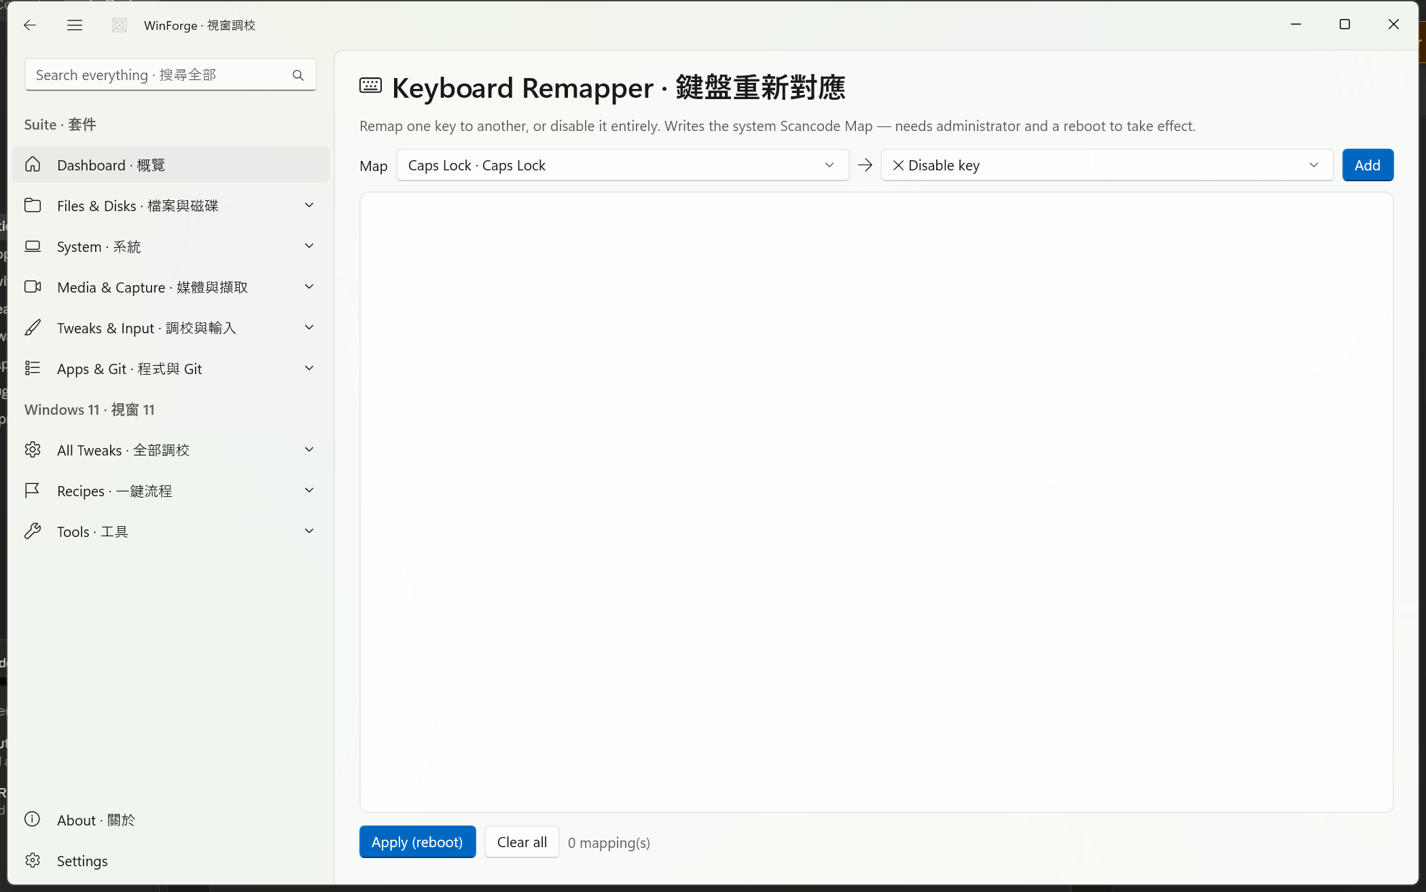Select the All Tweaks sidebar item

(x=171, y=450)
